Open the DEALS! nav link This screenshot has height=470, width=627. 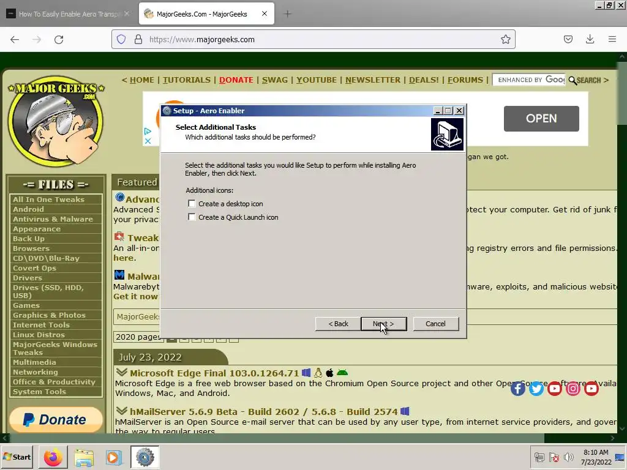click(424, 80)
